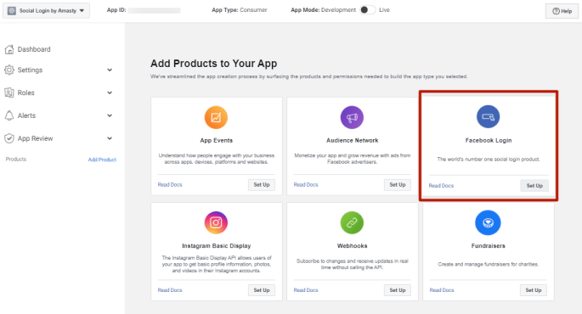Click Set Up for Facebook Login

534,185
